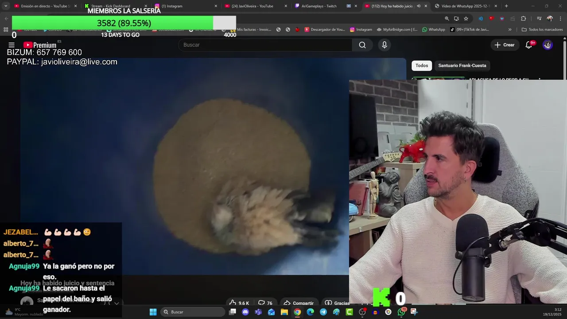Focus the YouTube Buscar search field
This screenshot has width=567, height=319.
pyautogui.click(x=265, y=45)
